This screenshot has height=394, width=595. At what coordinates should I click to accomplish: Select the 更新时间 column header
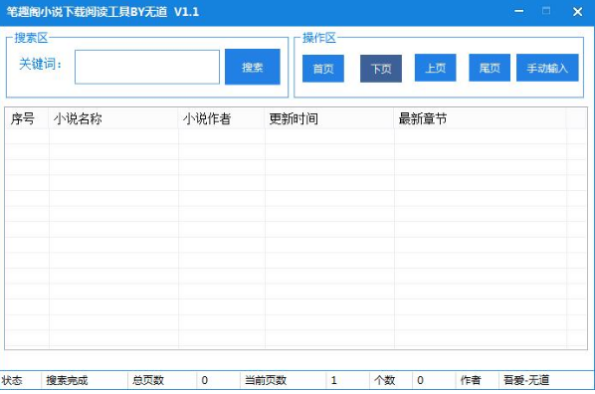click(x=329, y=118)
